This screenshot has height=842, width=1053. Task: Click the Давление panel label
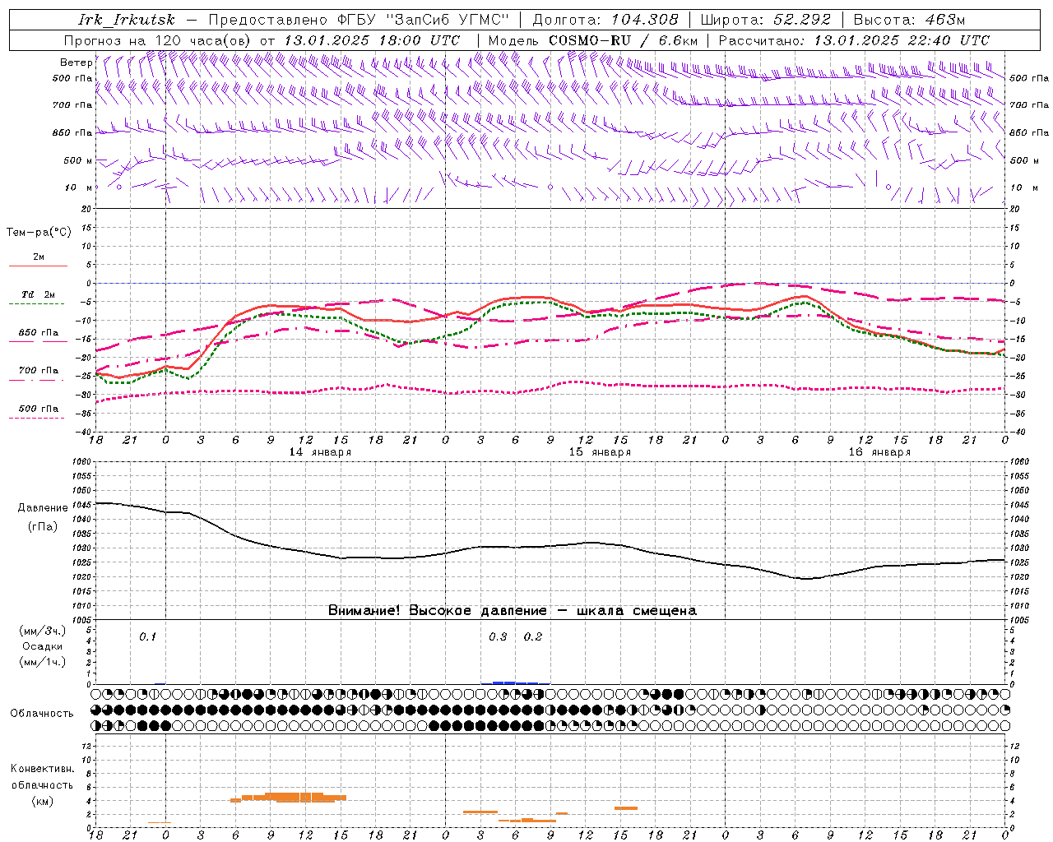(43, 508)
